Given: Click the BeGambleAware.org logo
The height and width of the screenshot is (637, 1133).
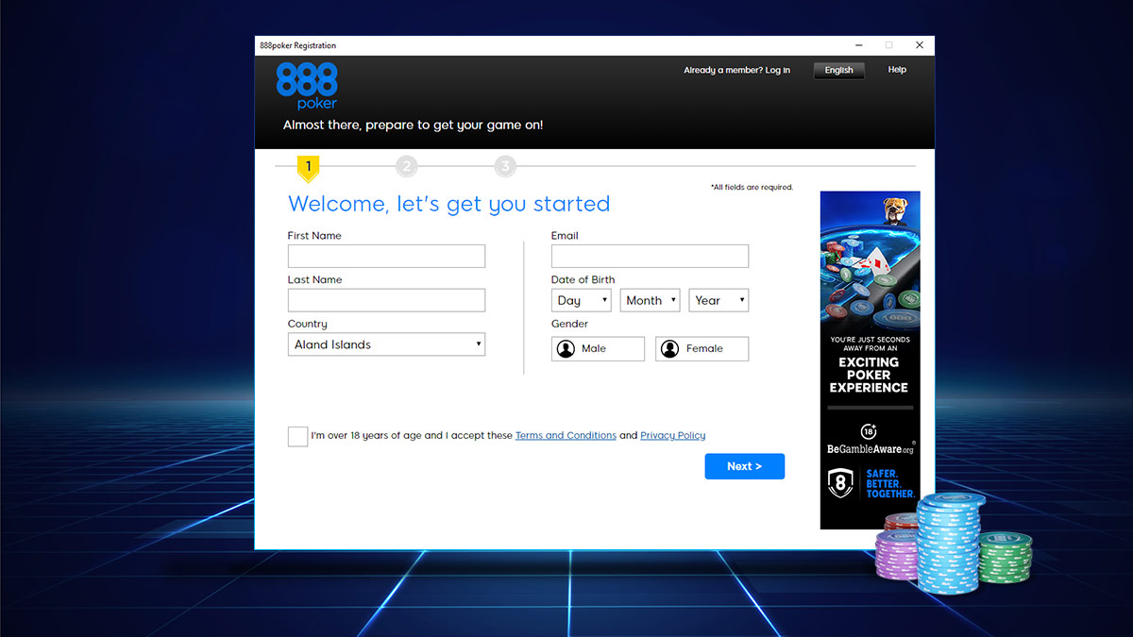Looking at the screenshot, I should pyautogui.click(x=869, y=448).
